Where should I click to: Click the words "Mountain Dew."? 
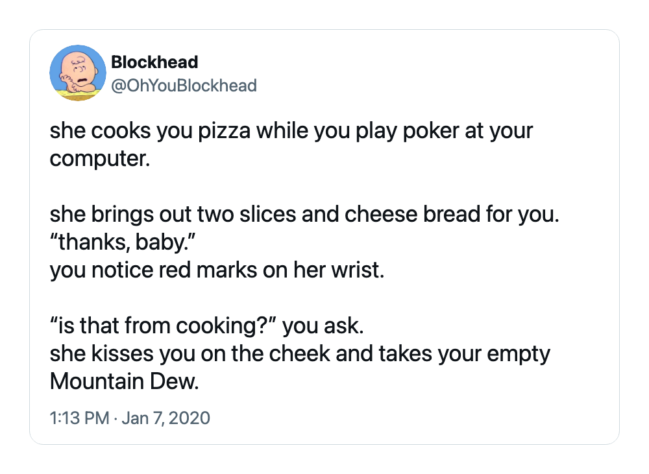[125, 381]
